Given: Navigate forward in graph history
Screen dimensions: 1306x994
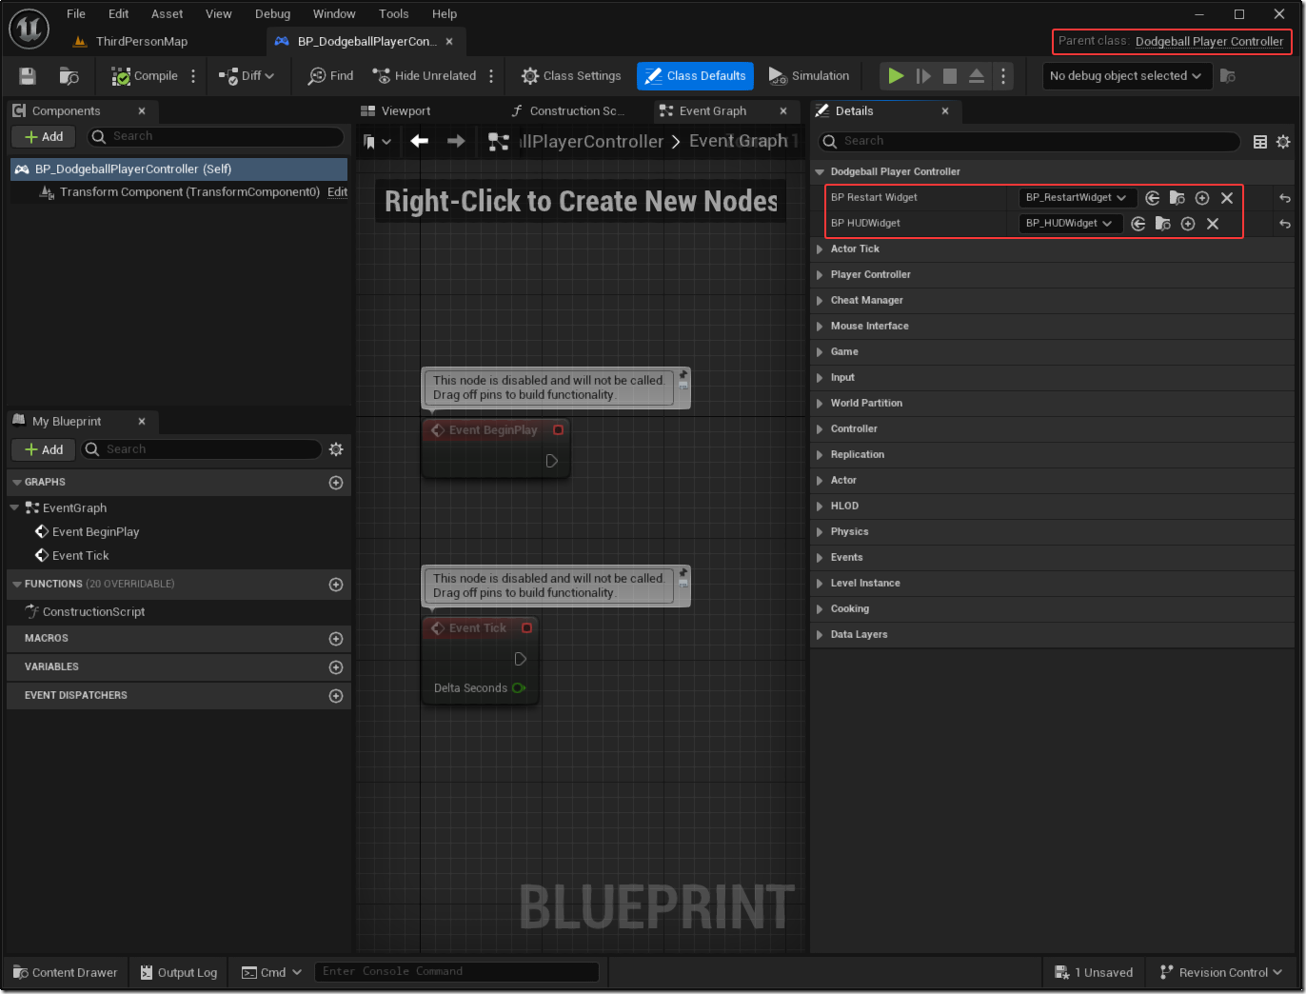Looking at the screenshot, I should click(x=456, y=142).
